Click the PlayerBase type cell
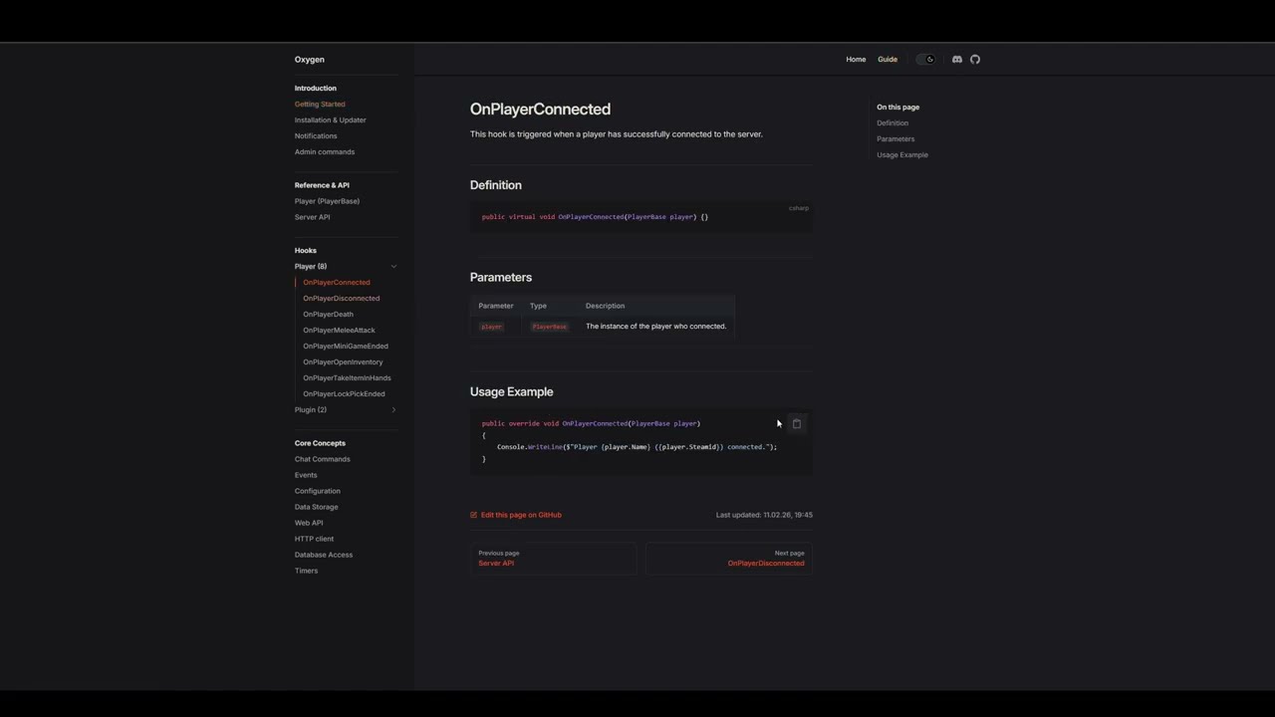This screenshot has width=1275, height=717. click(x=549, y=327)
